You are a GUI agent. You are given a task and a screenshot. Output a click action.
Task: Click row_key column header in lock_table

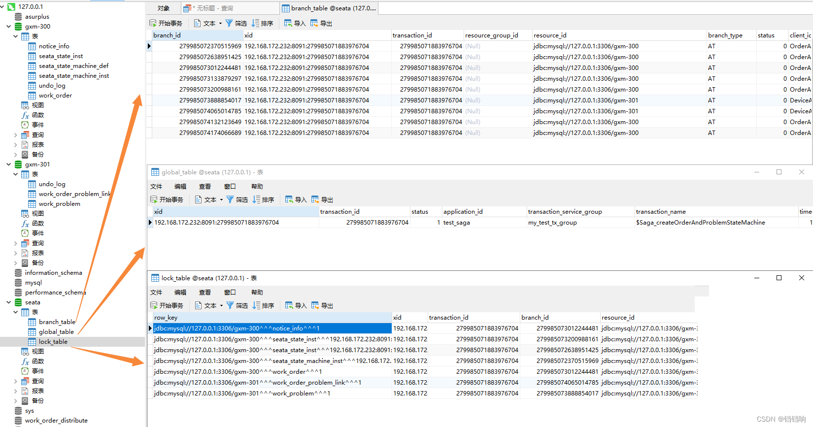[x=272, y=318]
